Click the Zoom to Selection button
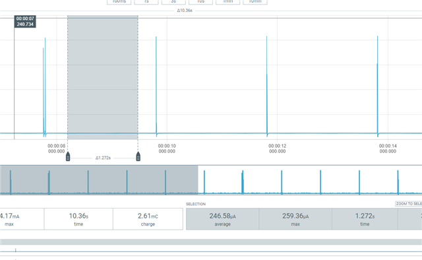422x260 pixels. click(x=409, y=204)
